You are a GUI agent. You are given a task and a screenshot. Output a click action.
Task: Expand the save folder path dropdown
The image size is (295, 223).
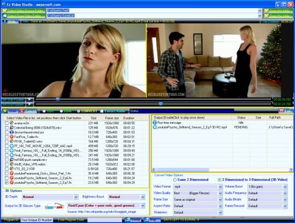click(260, 16)
